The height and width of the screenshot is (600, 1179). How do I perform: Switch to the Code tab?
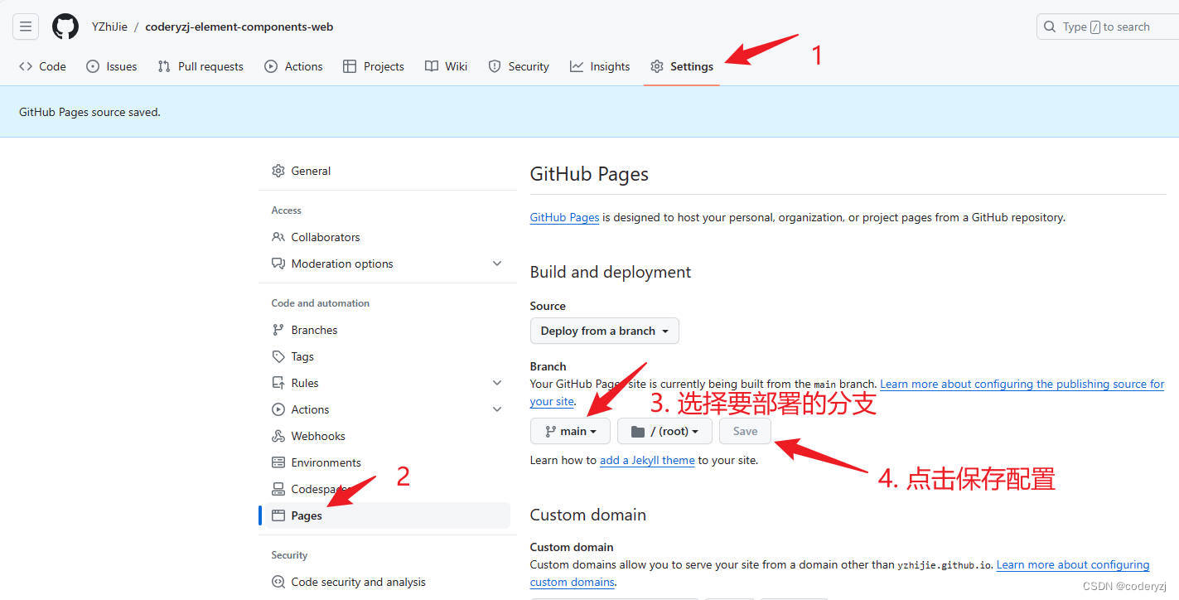pyautogui.click(x=42, y=66)
